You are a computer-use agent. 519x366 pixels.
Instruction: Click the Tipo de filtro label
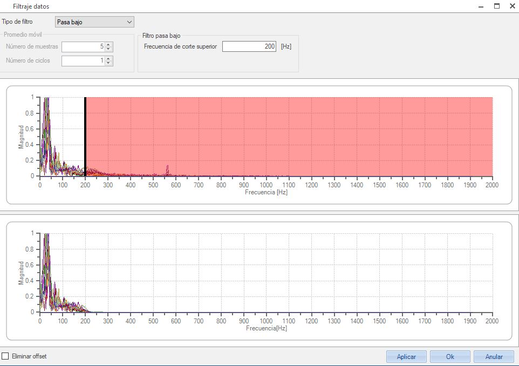17,22
